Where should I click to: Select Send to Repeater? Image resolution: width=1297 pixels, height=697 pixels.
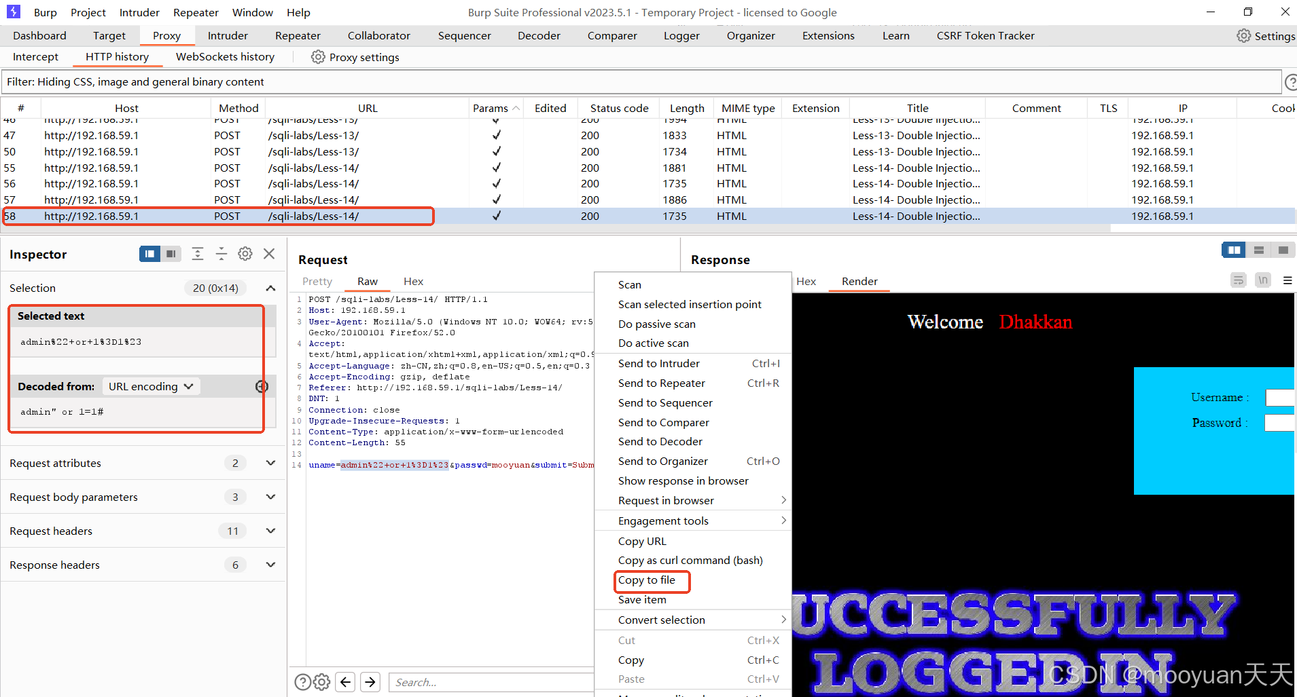[x=693, y=383]
